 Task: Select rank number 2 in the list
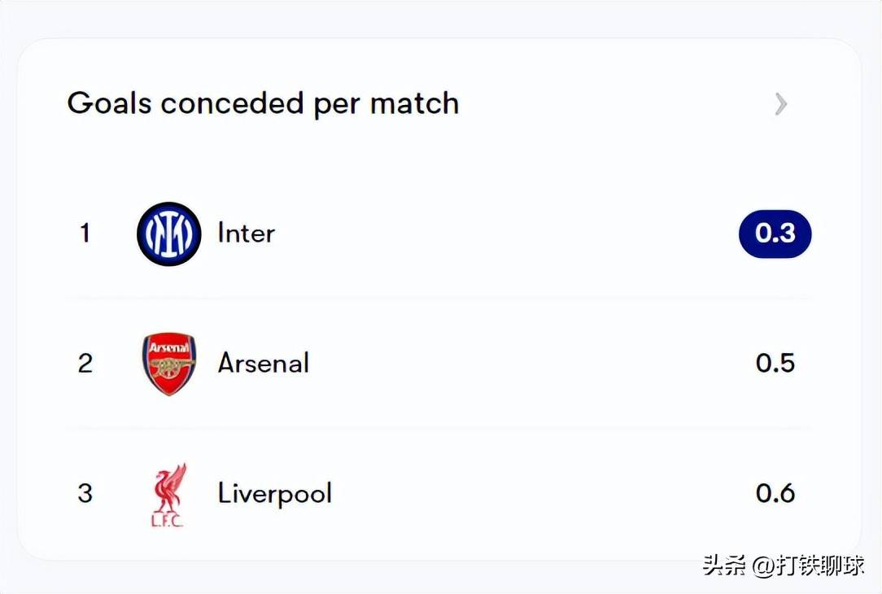point(85,364)
